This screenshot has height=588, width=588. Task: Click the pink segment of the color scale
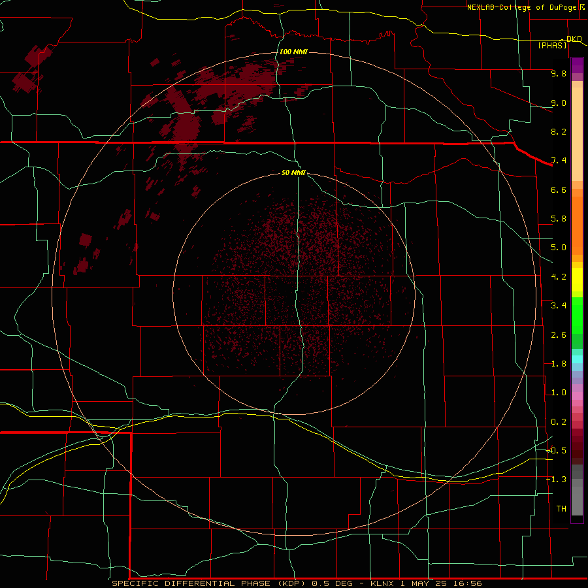point(577,396)
